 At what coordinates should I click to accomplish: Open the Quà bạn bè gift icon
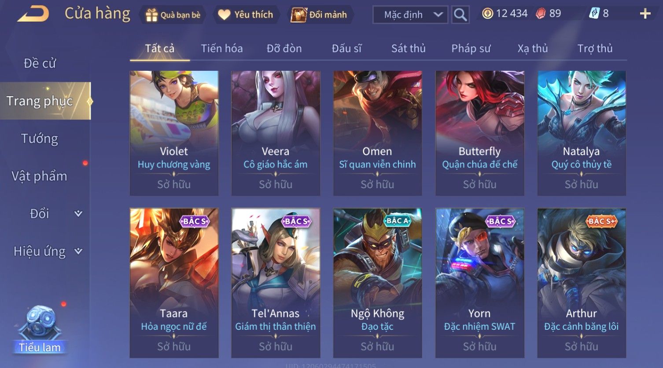coord(151,15)
